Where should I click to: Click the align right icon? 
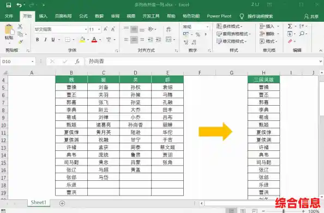pos(142,39)
